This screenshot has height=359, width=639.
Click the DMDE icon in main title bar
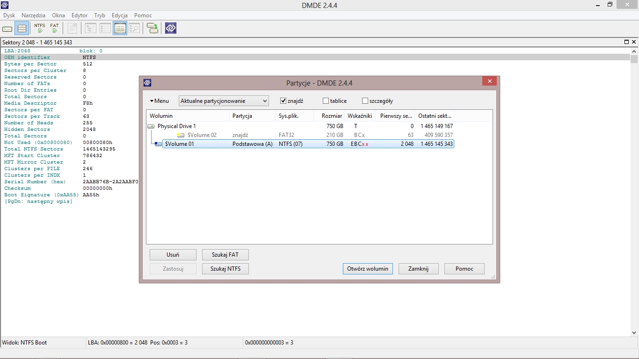[5, 5]
